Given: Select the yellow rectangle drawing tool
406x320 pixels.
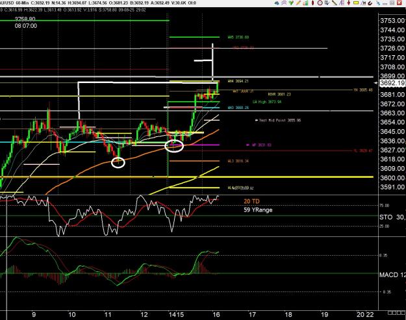Looking at the screenshot, I should [356, 3].
